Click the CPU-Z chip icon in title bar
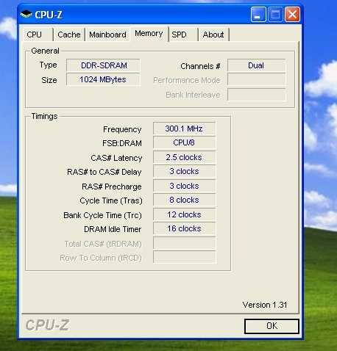This screenshot has height=351, width=337. [26, 15]
